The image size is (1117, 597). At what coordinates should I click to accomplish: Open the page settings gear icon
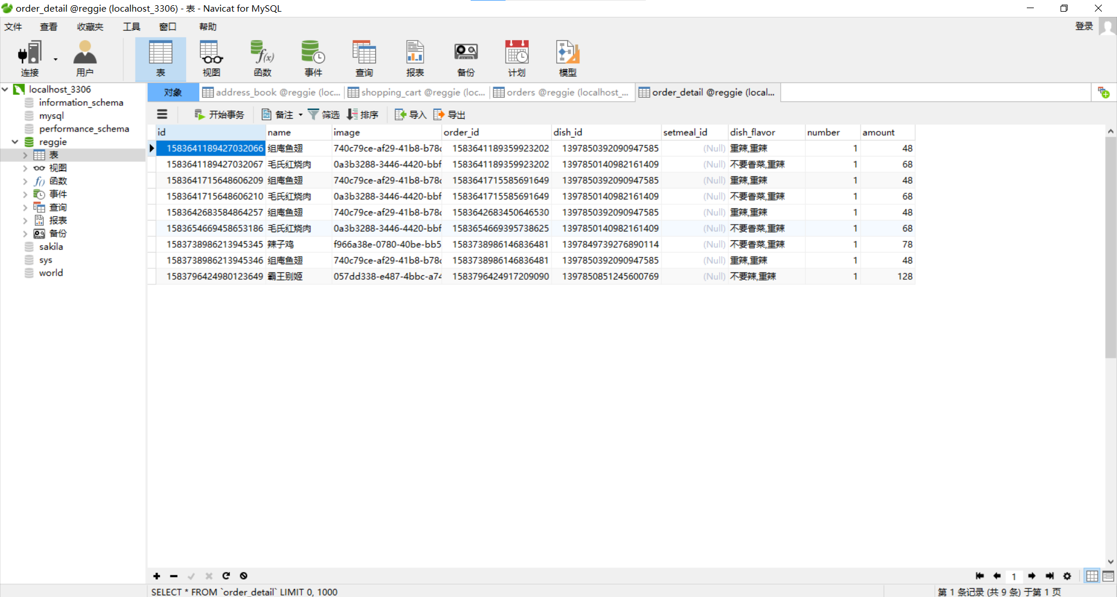click(x=1067, y=576)
